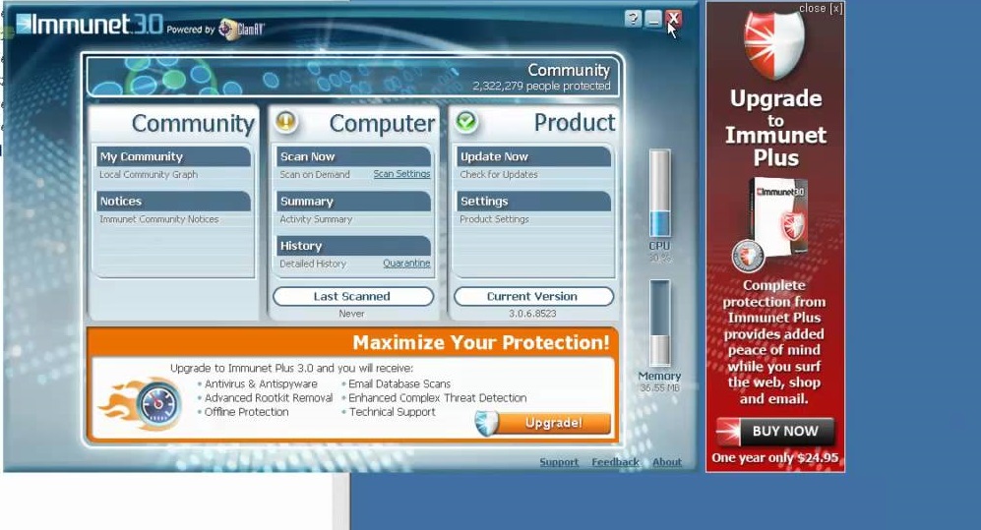This screenshot has height=530, width=981.
Task: Open My Community
Action: (173, 156)
